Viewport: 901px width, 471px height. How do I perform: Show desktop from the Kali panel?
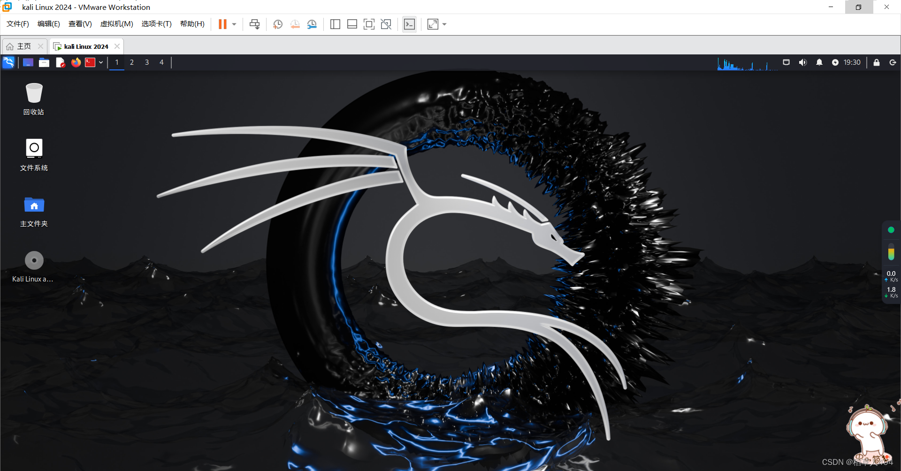coord(28,62)
